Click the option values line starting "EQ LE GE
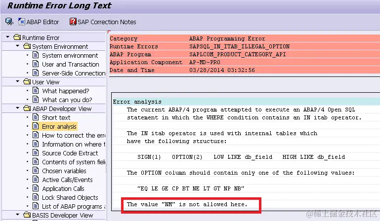 click(x=191, y=188)
